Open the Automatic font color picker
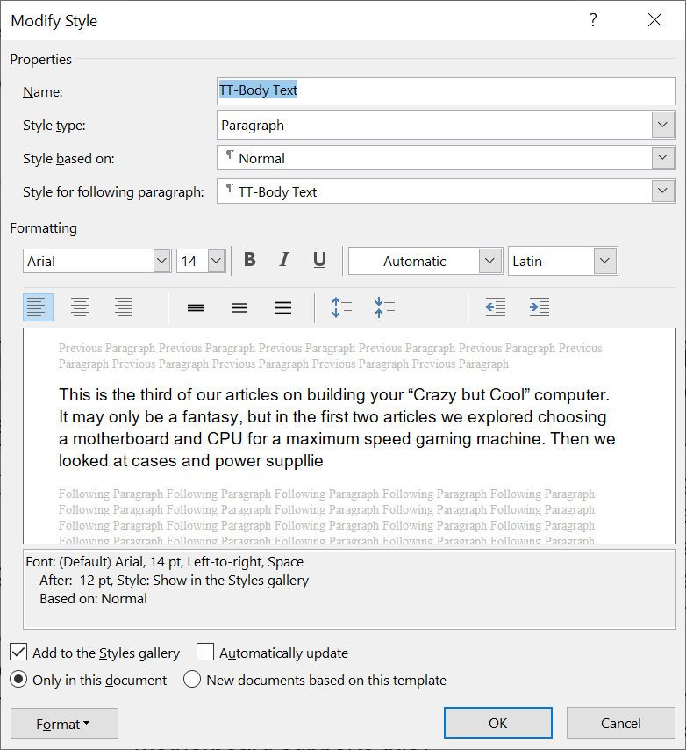This screenshot has height=750, width=686. tap(489, 261)
